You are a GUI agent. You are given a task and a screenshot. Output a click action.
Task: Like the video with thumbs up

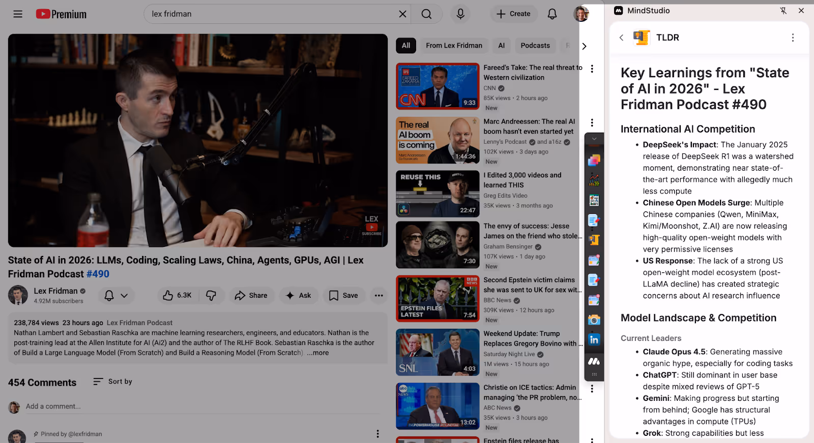(177, 295)
